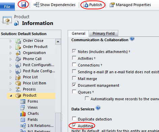Select the Phone Call tree item
159x132 pixels.
tap(32, 59)
